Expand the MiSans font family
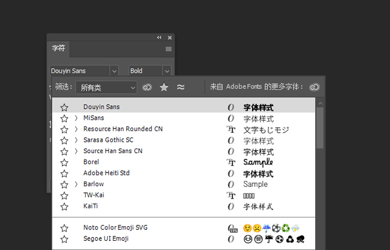Image resolution: width=390 pixels, height=250 pixels. (x=76, y=118)
